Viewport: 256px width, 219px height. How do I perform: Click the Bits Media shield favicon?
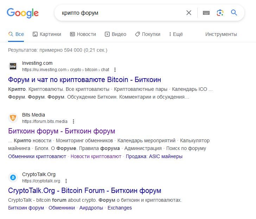[x=13, y=118]
